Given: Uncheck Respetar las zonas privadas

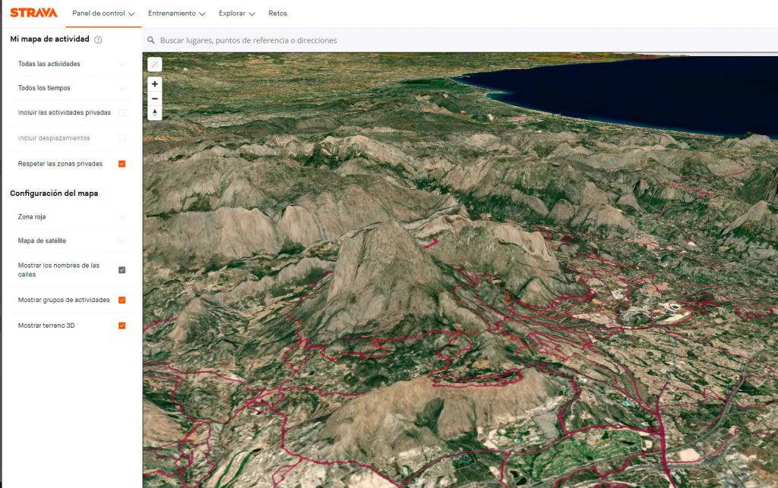Looking at the screenshot, I should (122, 163).
